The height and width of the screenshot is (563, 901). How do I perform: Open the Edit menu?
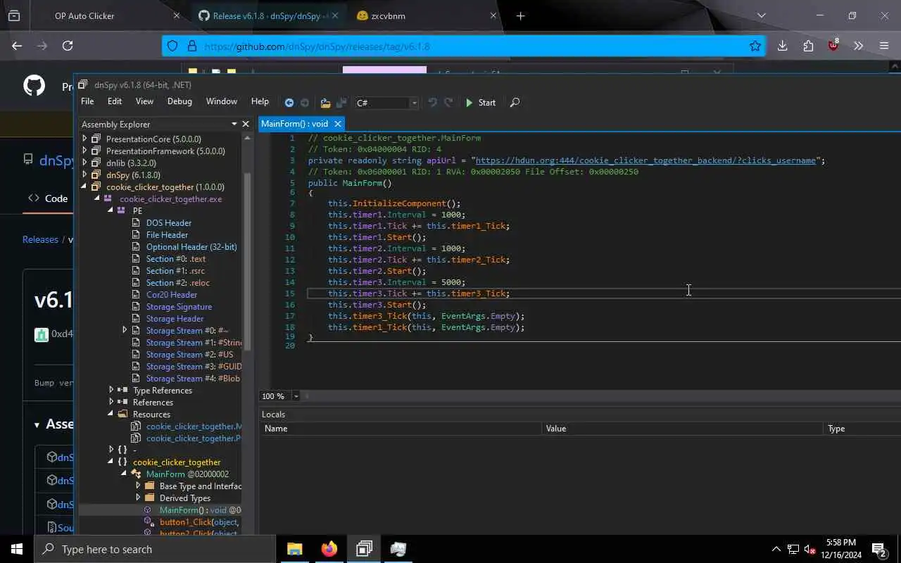[115, 101]
